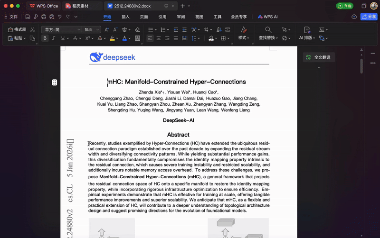The image size is (380, 238).
Task: Open quick access toolbar customize chevron
Action: click(76, 17)
